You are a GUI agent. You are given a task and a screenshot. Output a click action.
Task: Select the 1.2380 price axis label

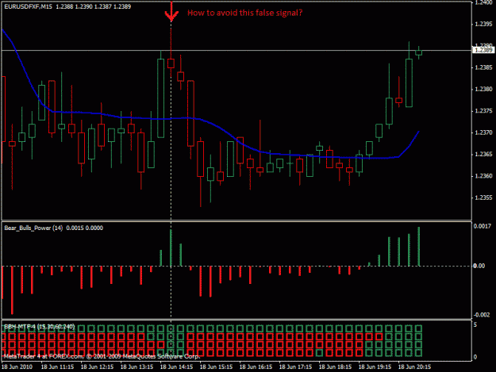(483, 90)
